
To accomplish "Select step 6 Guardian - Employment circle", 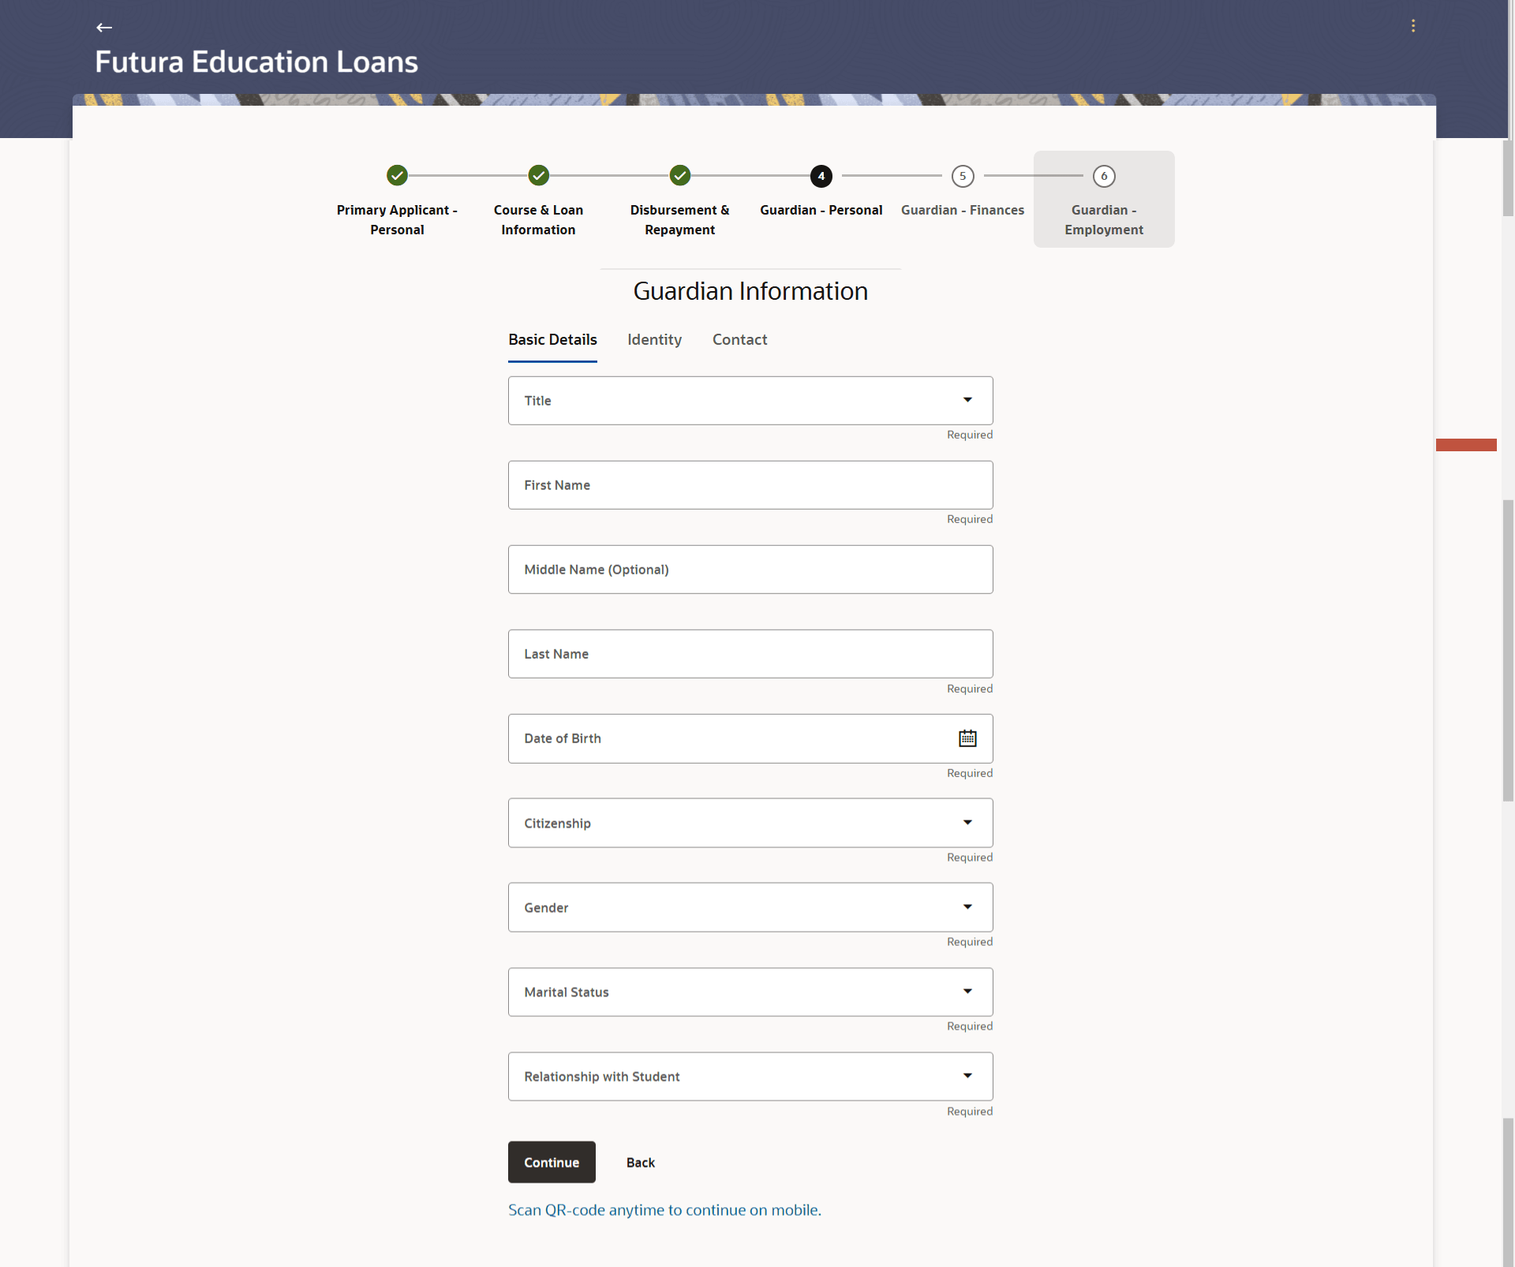I will click(x=1103, y=176).
